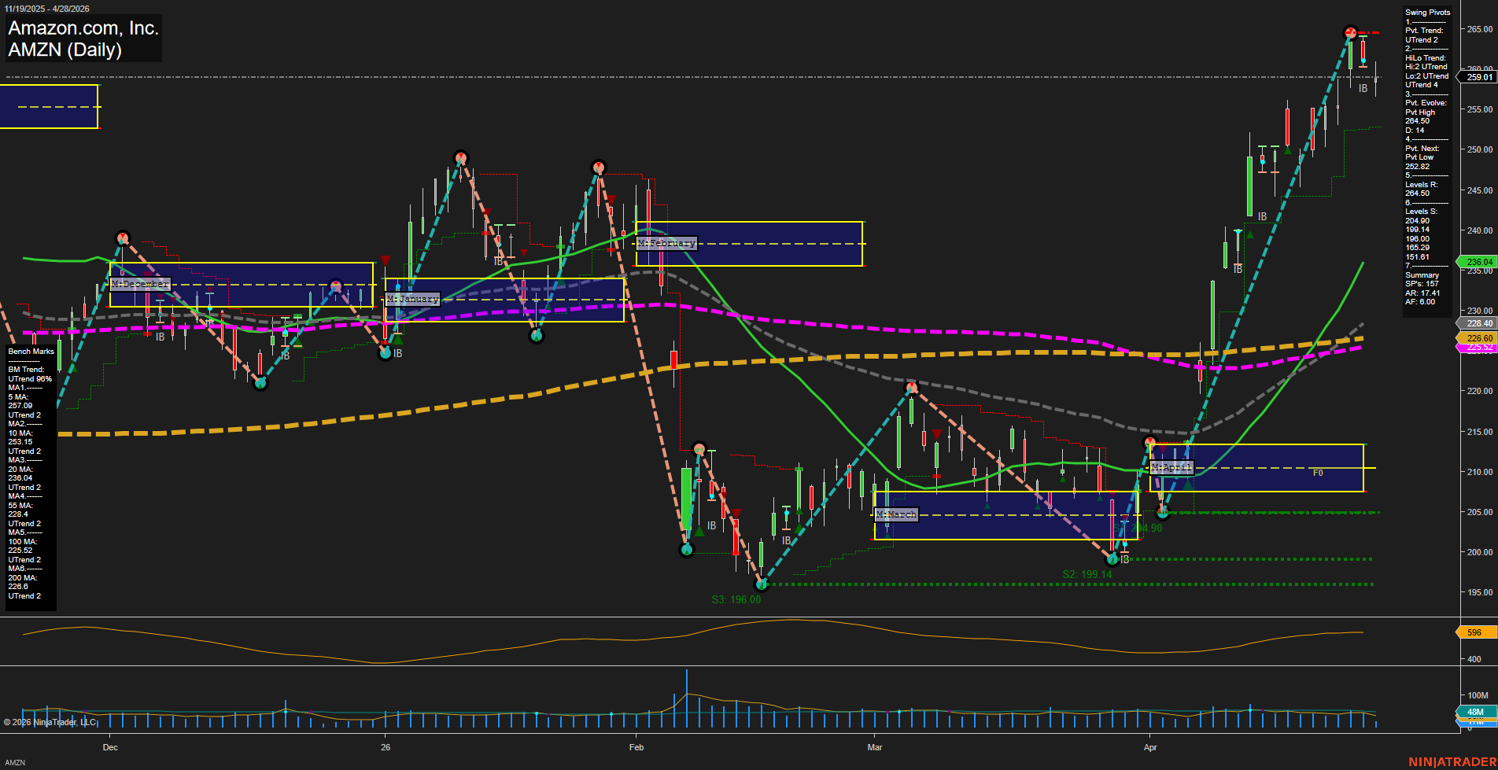Click the Bench Marks panel heading
Viewport: 1498px width, 770px height.
click(x=31, y=352)
